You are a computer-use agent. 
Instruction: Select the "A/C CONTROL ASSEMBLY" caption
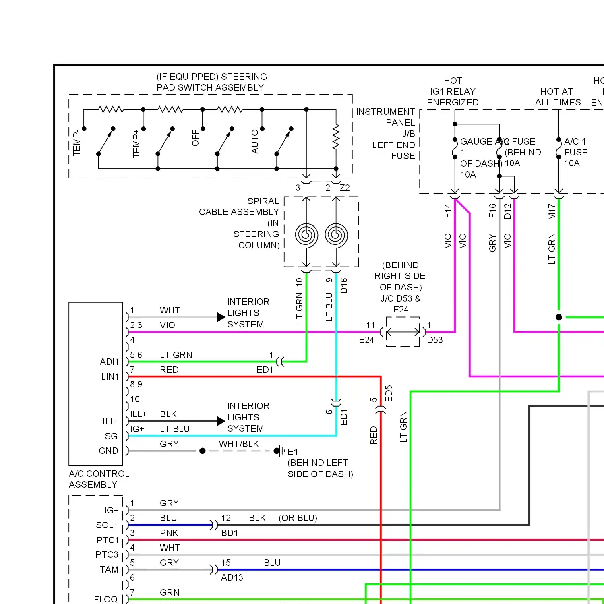99,479
